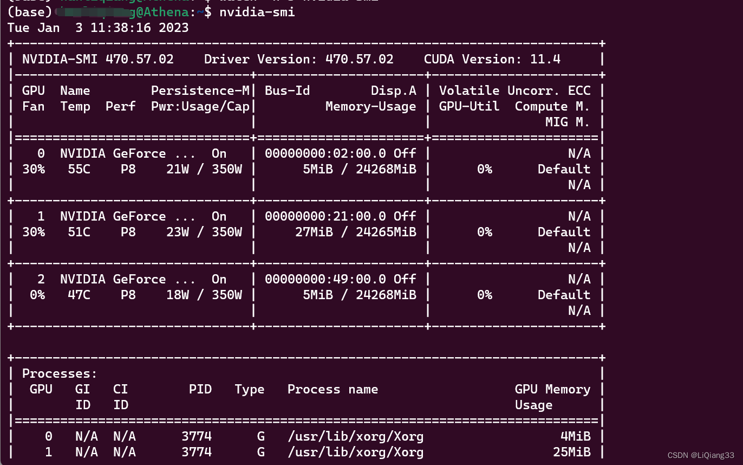This screenshot has height=465, width=743.
Task: Click the GPU Memory column header
Action: point(553,389)
